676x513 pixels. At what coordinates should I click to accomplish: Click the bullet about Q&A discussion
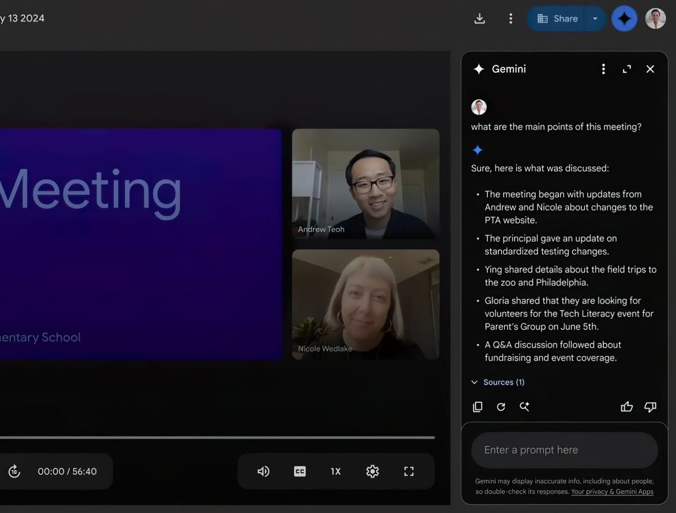tap(553, 351)
